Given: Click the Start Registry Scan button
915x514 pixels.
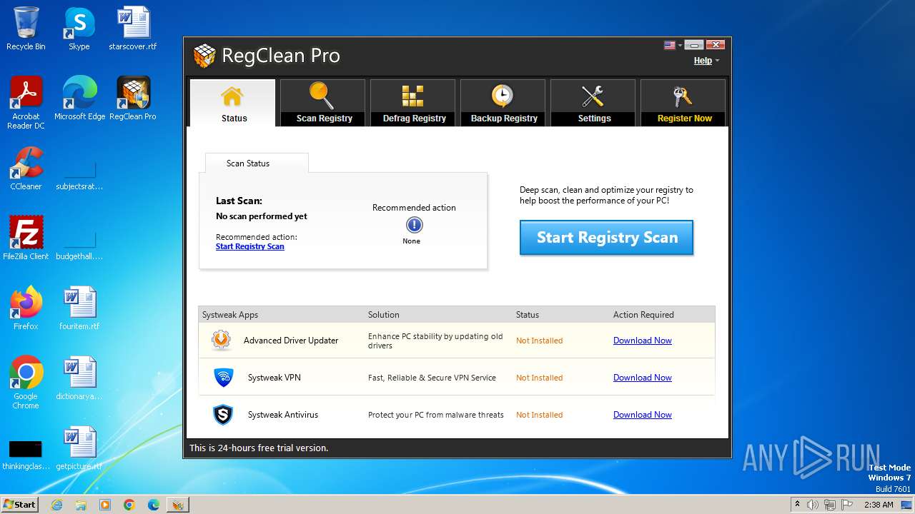Looking at the screenshot, I should [606, 237].
